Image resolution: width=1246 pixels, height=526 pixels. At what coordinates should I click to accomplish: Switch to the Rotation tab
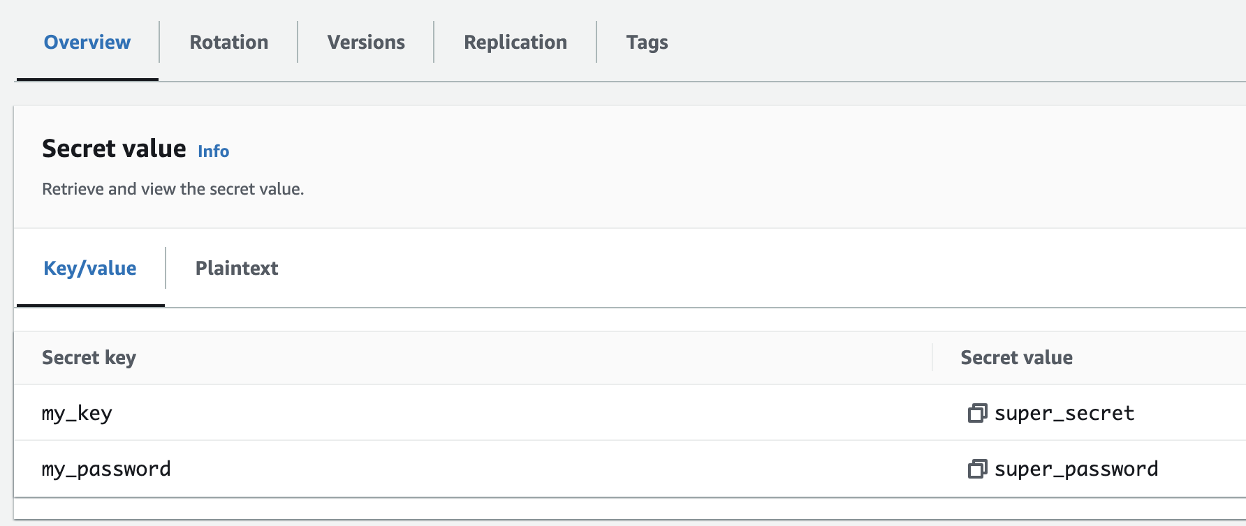pos(228,43)
